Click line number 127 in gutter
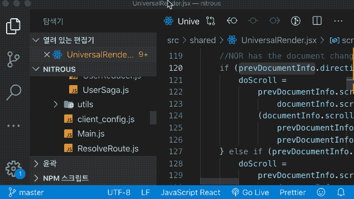 [176, 151]
